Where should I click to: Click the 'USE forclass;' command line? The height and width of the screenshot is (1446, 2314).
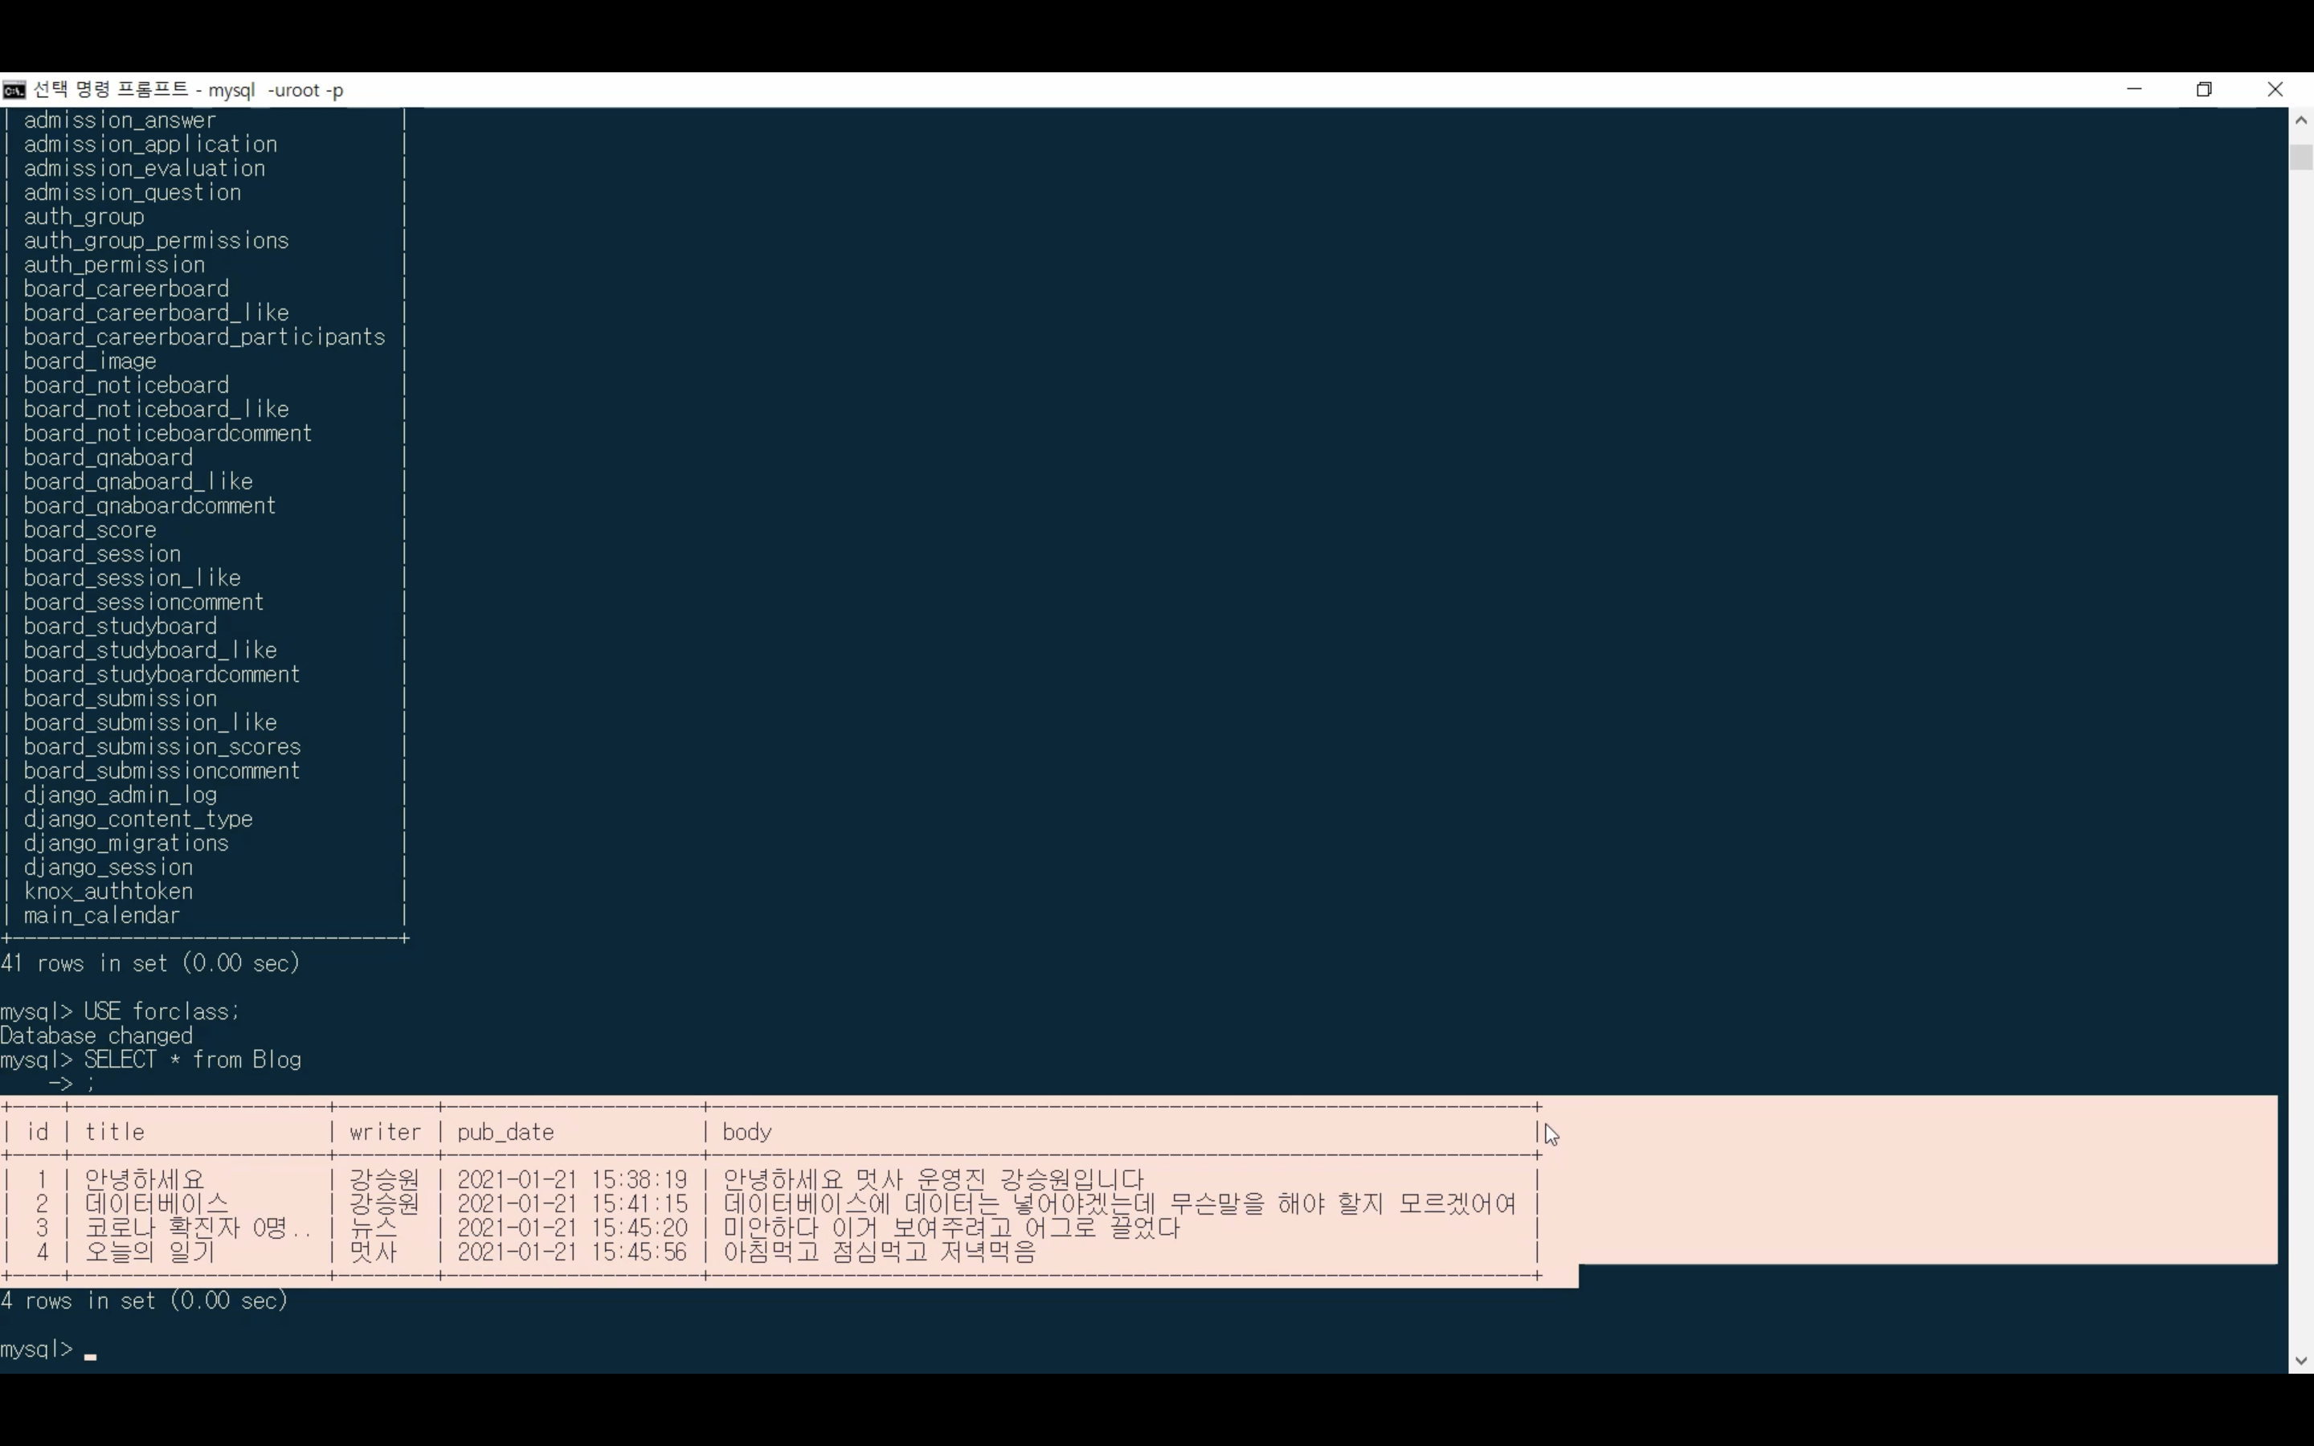(x=161, y=1012)
